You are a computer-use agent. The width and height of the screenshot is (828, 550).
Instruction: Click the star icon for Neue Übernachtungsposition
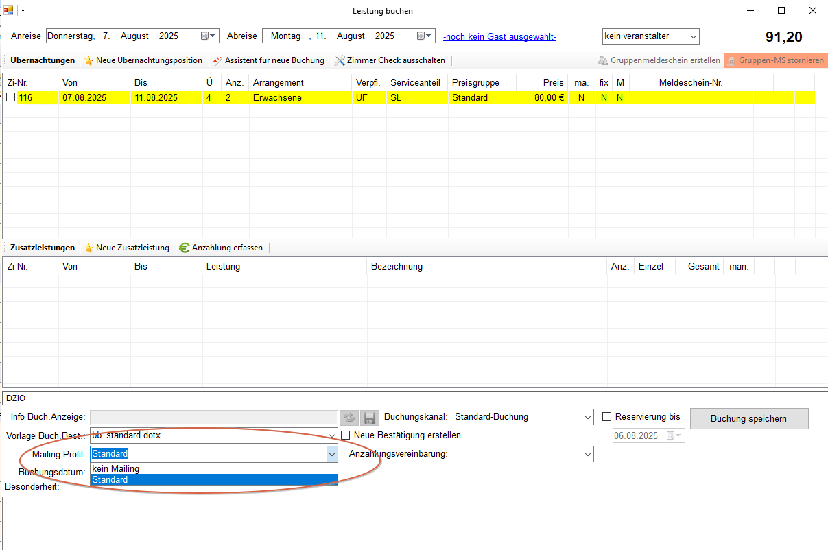pos(88,60)
